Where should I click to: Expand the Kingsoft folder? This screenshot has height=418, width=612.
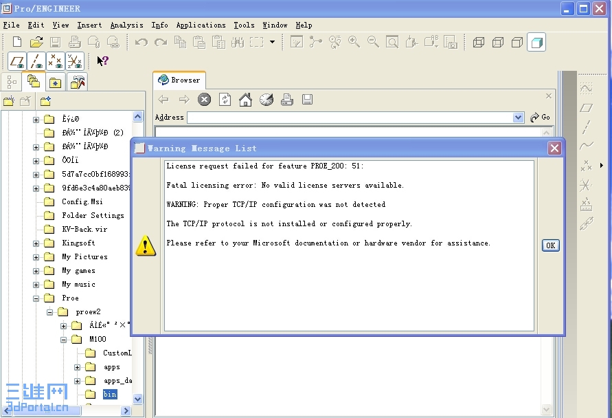36,243
